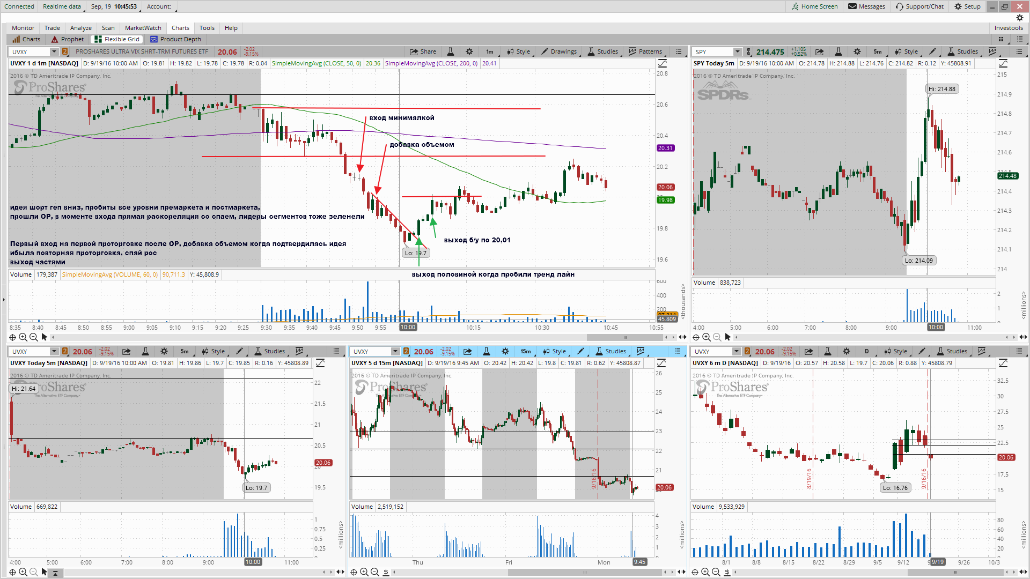Share the SPY chart

pyautogui.click(x=819, y=51)
